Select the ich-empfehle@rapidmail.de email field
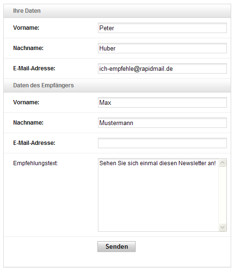Image resolution: width=234 pixels, height=269 pixels. 162,68
